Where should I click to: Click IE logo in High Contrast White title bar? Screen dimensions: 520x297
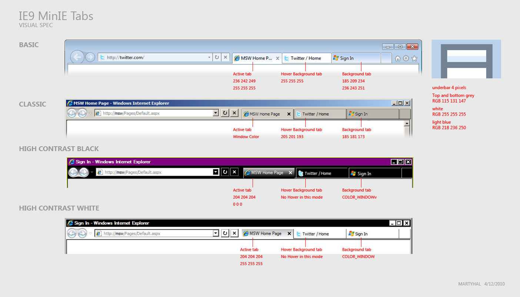[70, 223]
